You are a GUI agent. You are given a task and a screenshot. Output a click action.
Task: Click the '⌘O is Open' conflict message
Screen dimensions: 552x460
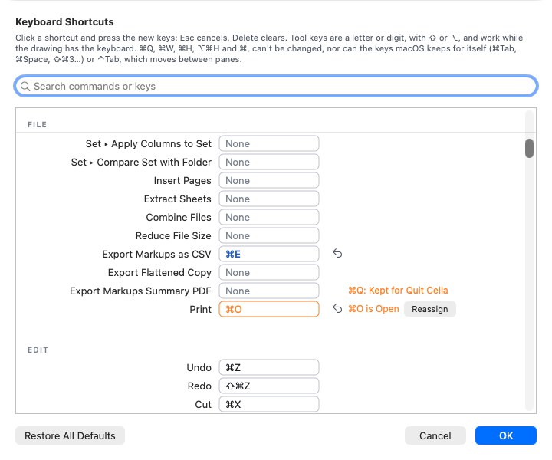pyautogui.click(x=373, y=309)
